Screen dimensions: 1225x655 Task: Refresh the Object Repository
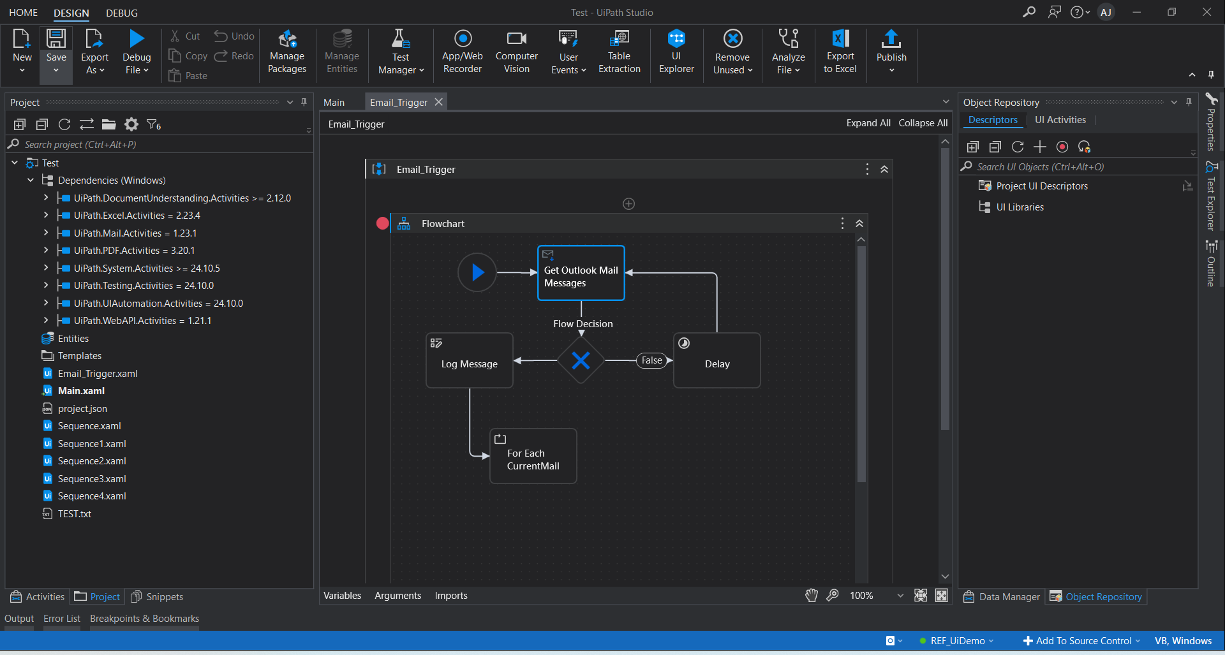pyautogui.click(x=1018, y=147)
